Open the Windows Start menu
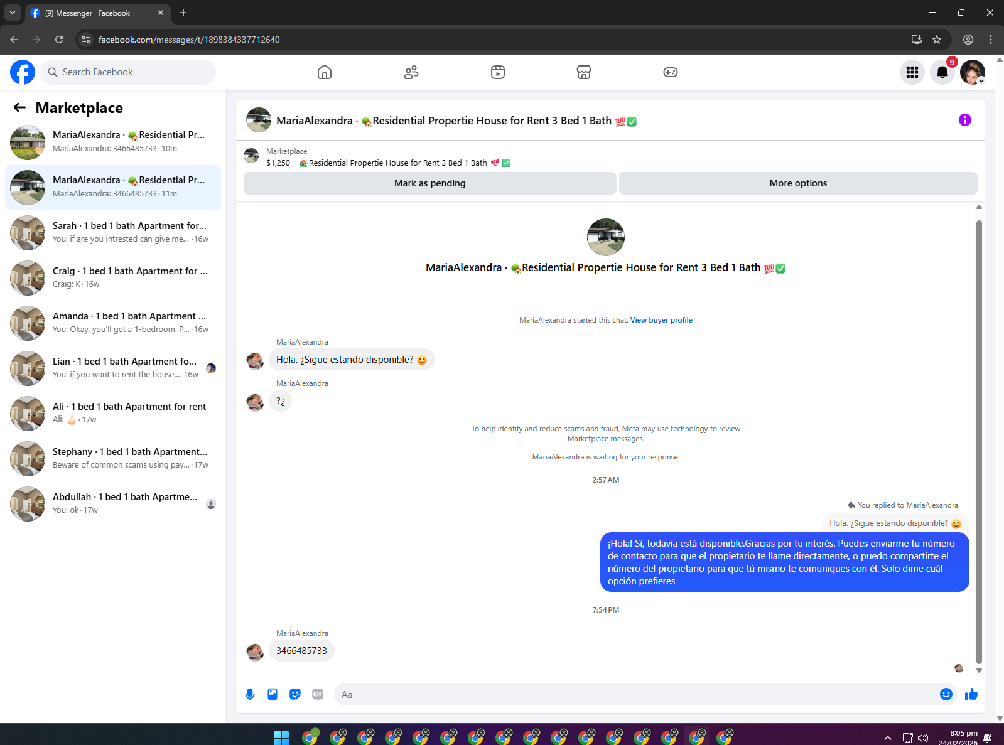The height and width of the screenshot is (745, 1004). pos(282,737)
